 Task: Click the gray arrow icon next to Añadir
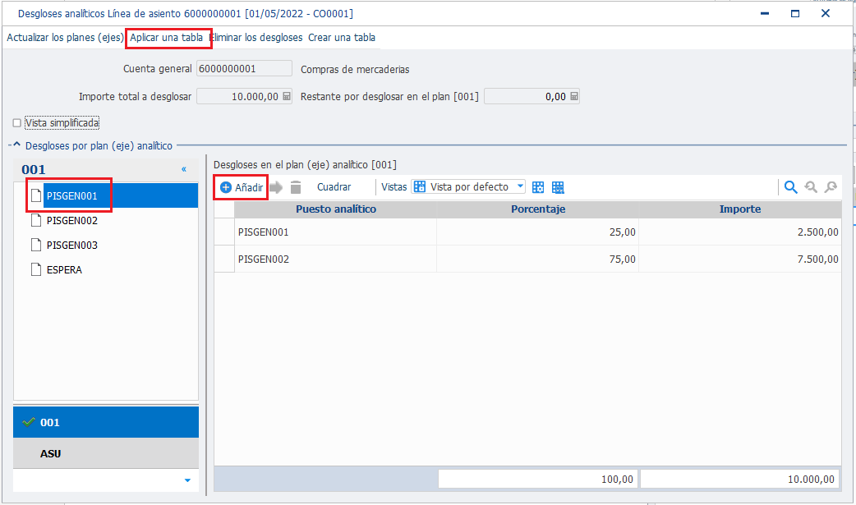276,187
